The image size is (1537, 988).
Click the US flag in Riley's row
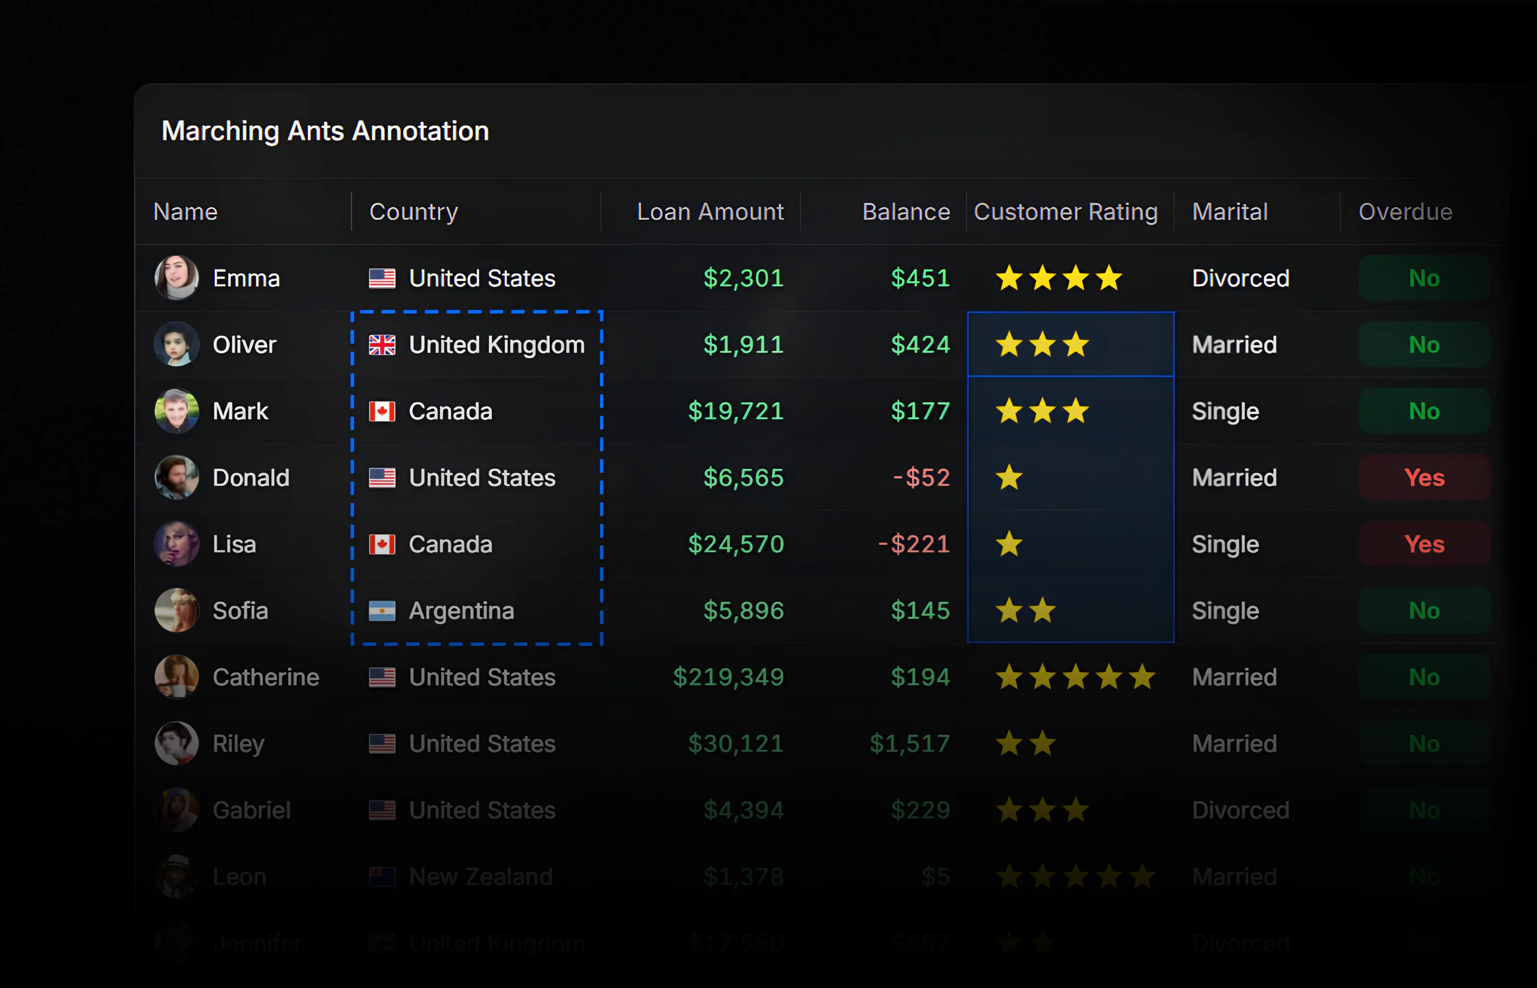[x=382, y=744]
